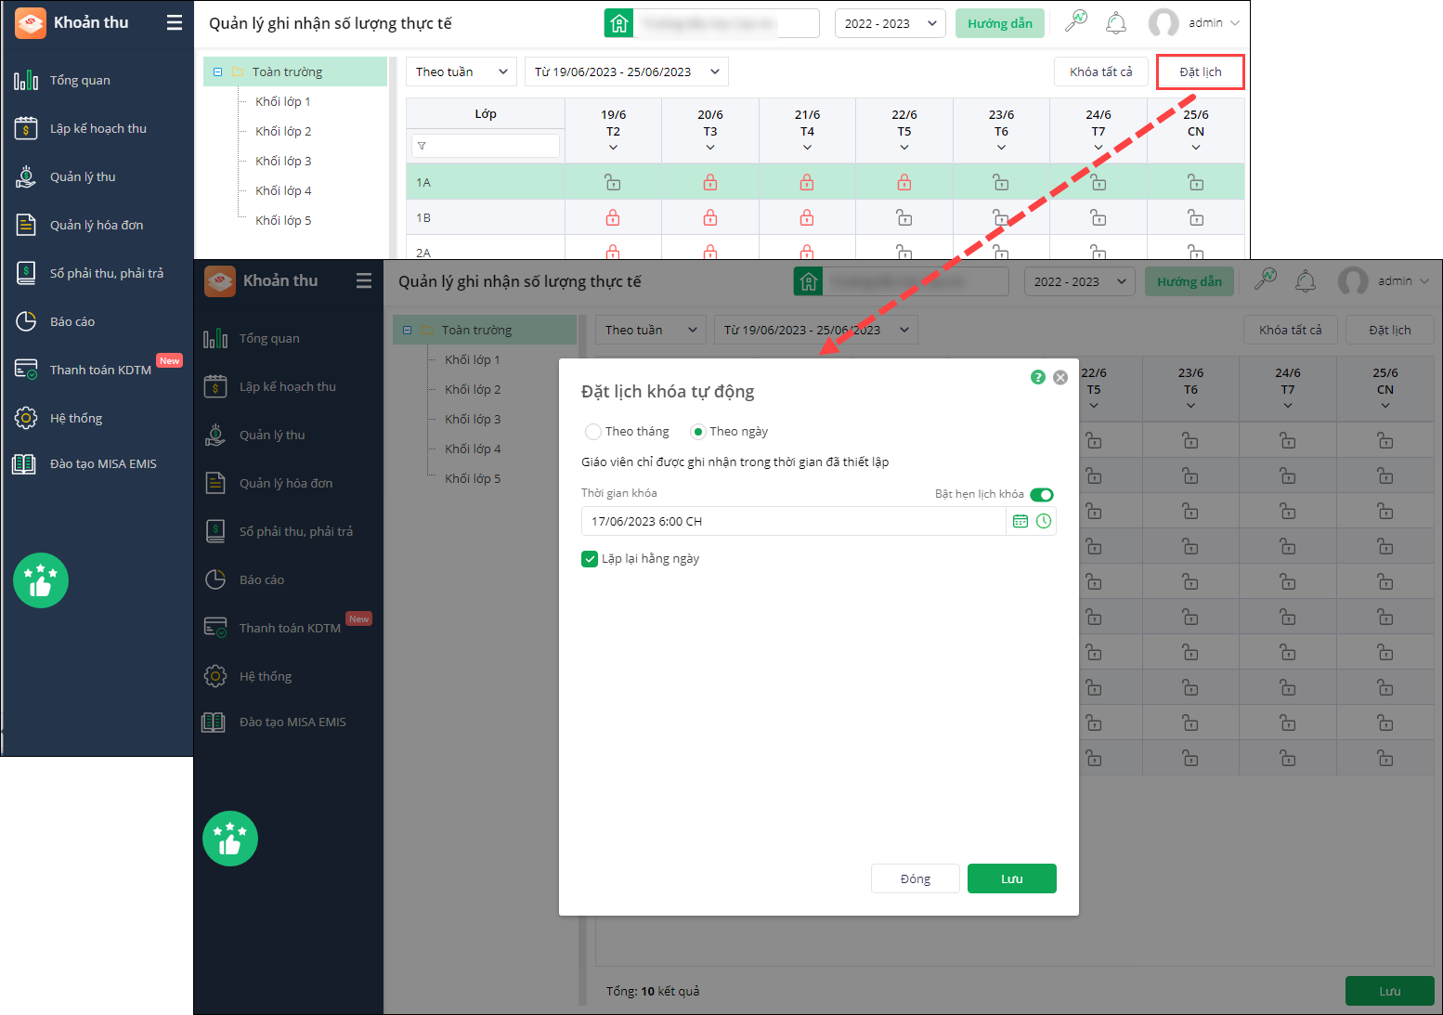Click the Quản lý thu icon in top window
Image resolution: width=1443 pixels, height=1015 pixels.
pyautogui.click(x=26, y=176)
